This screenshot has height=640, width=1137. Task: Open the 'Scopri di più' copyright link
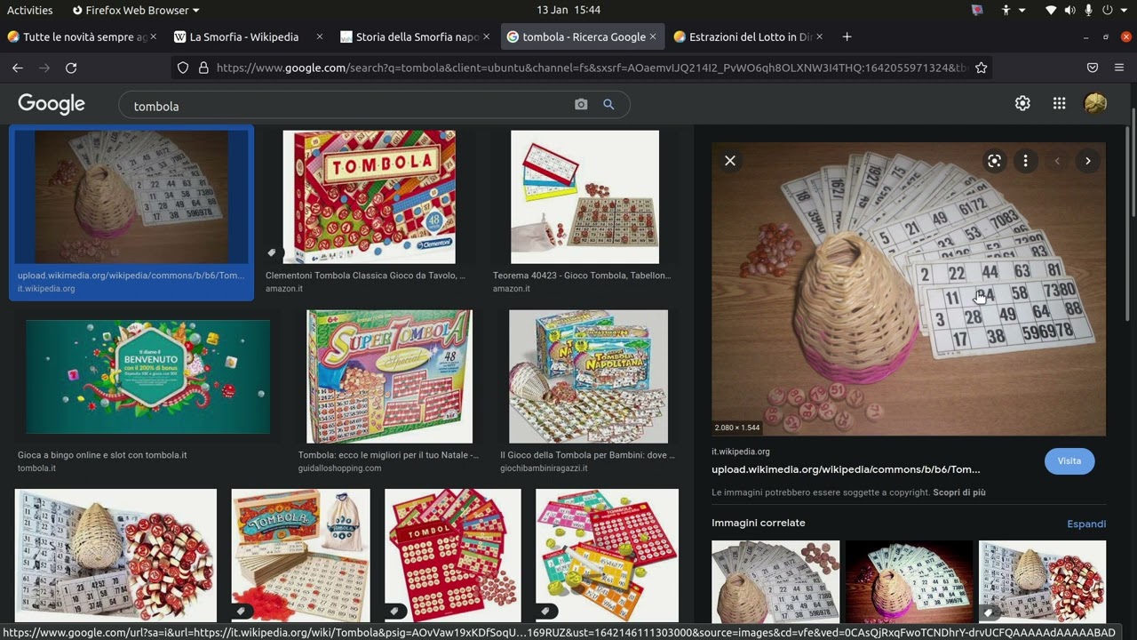pos(959,492)
